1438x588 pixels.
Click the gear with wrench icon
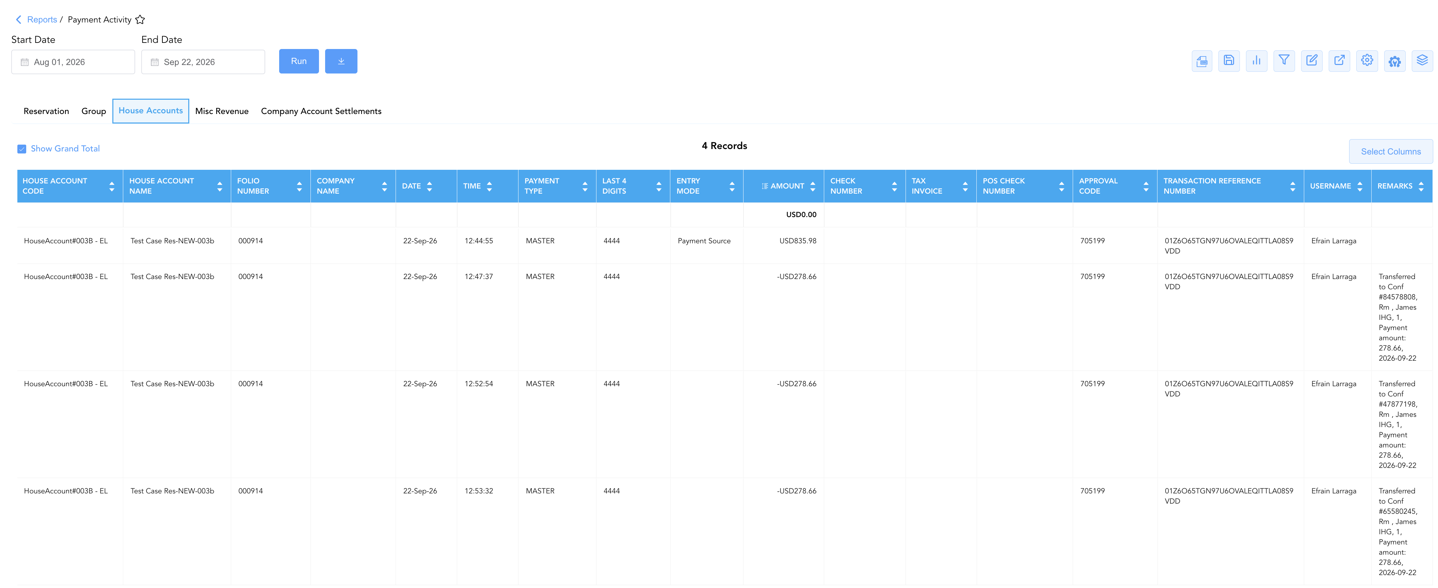1395,61
